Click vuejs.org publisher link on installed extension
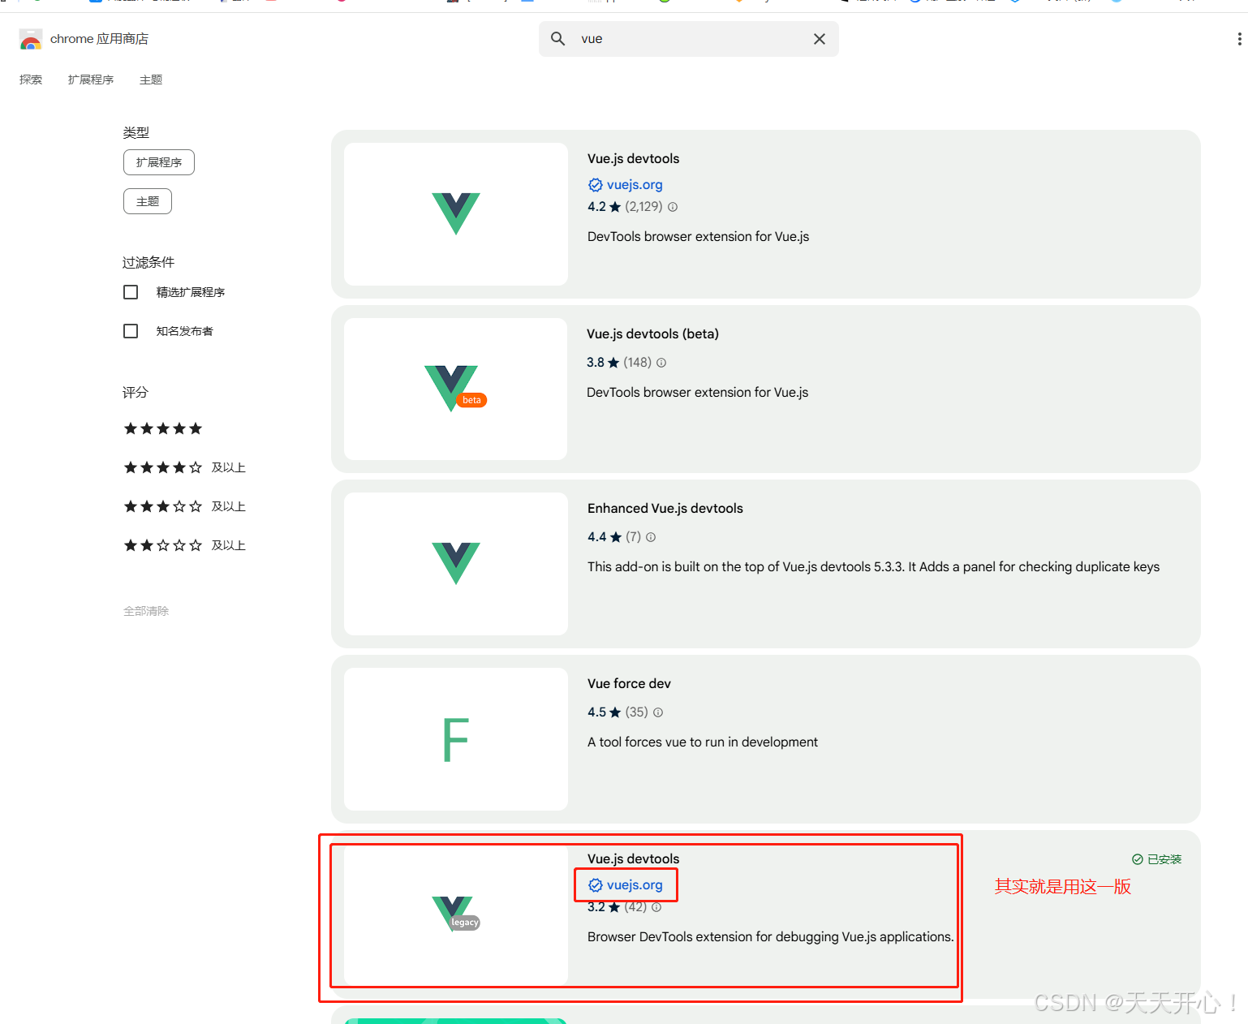Screen dimensions: 1248x1024 [x=635, y=885]
